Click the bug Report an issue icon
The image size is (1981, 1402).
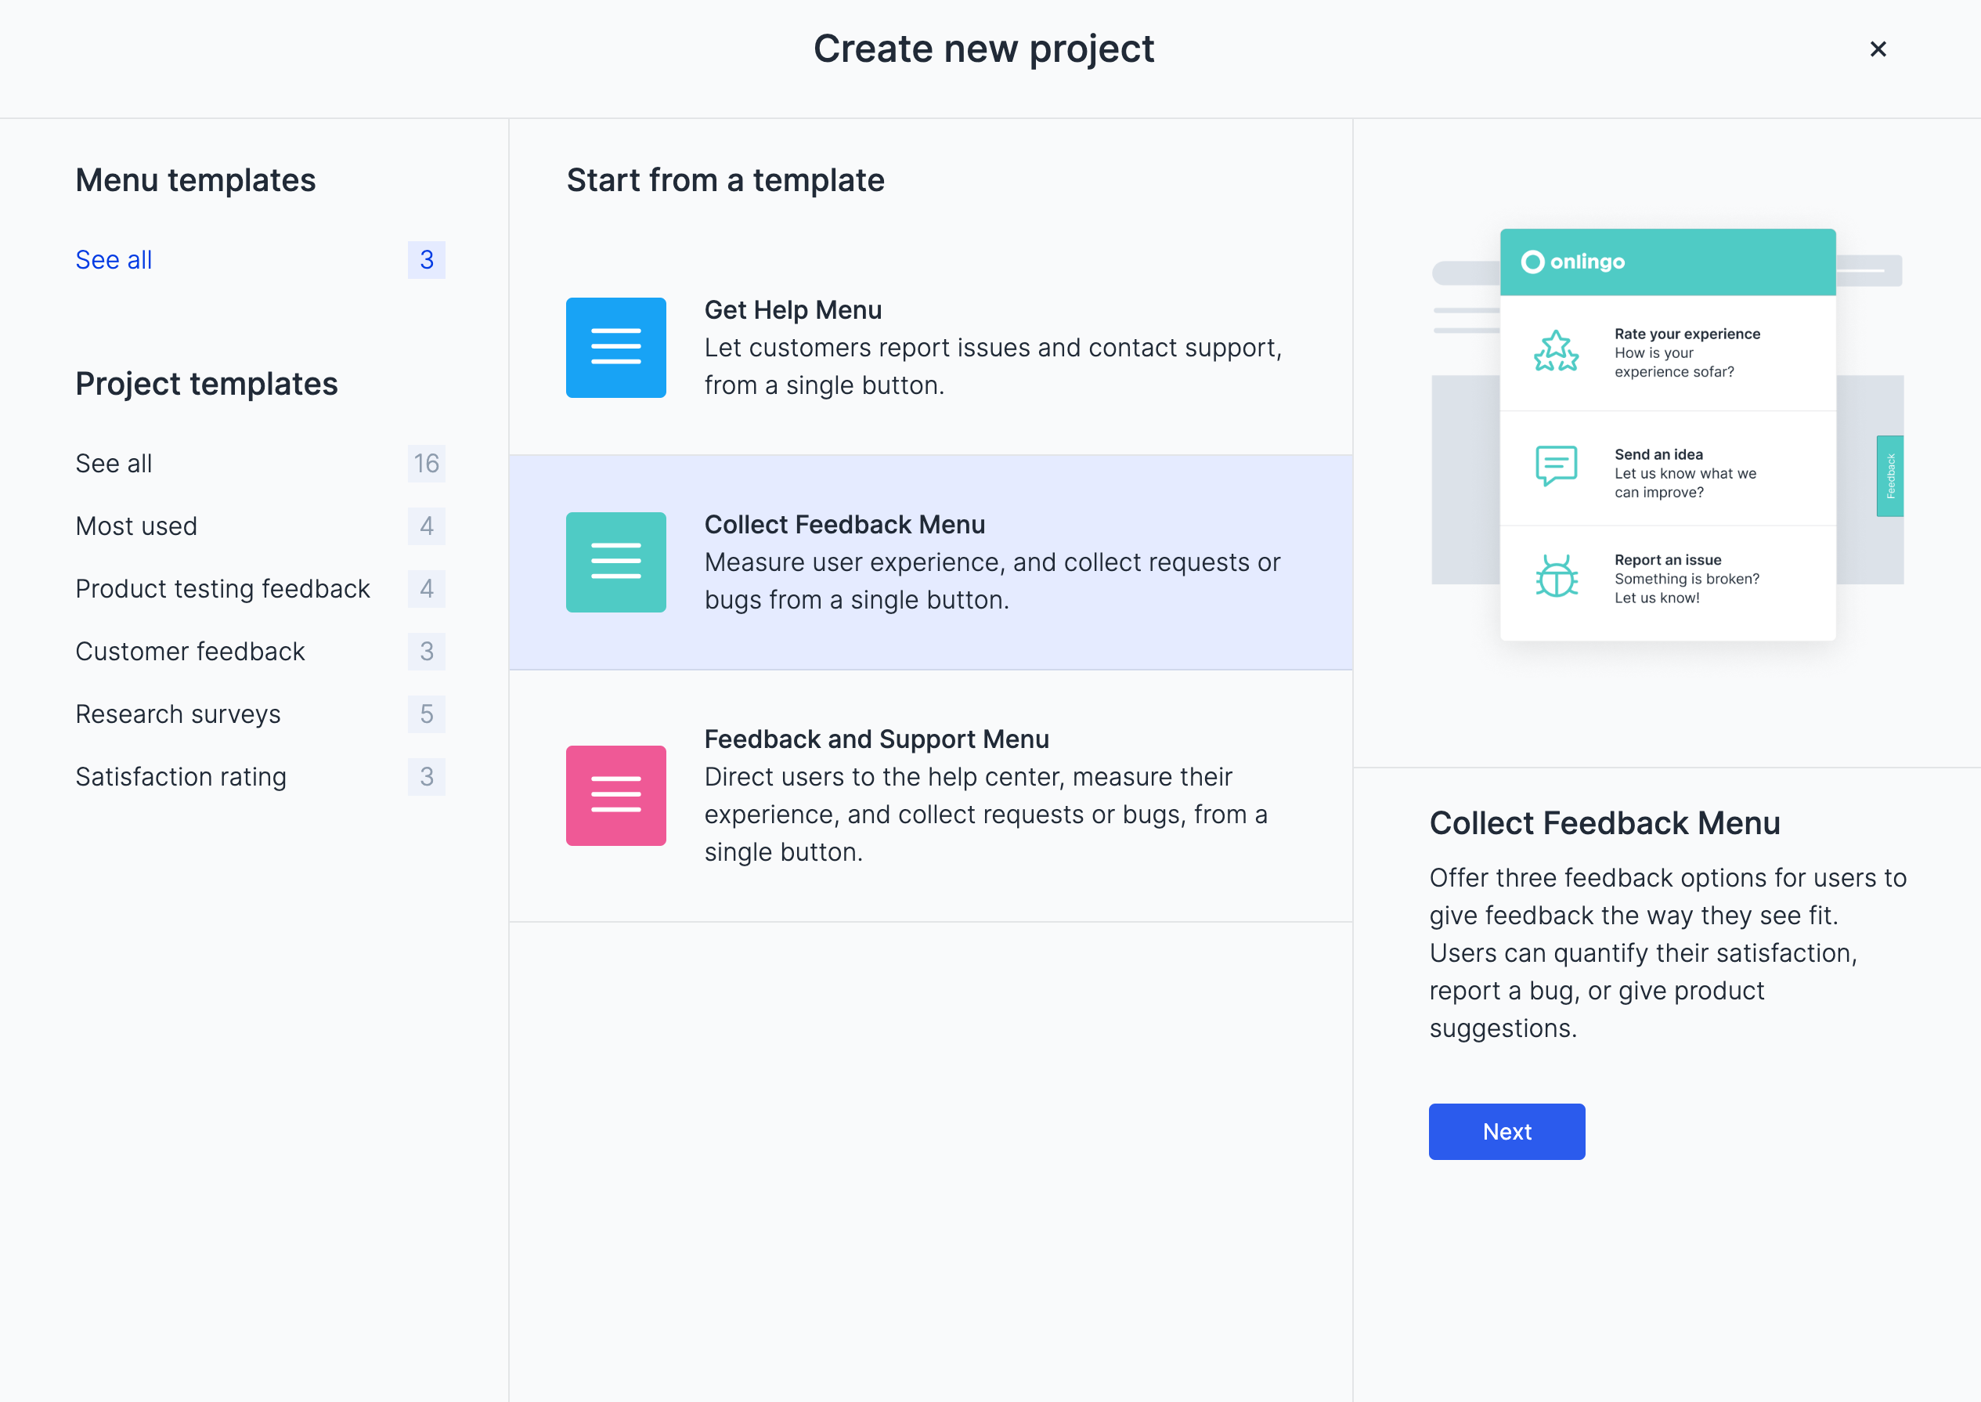point(1556,576)
